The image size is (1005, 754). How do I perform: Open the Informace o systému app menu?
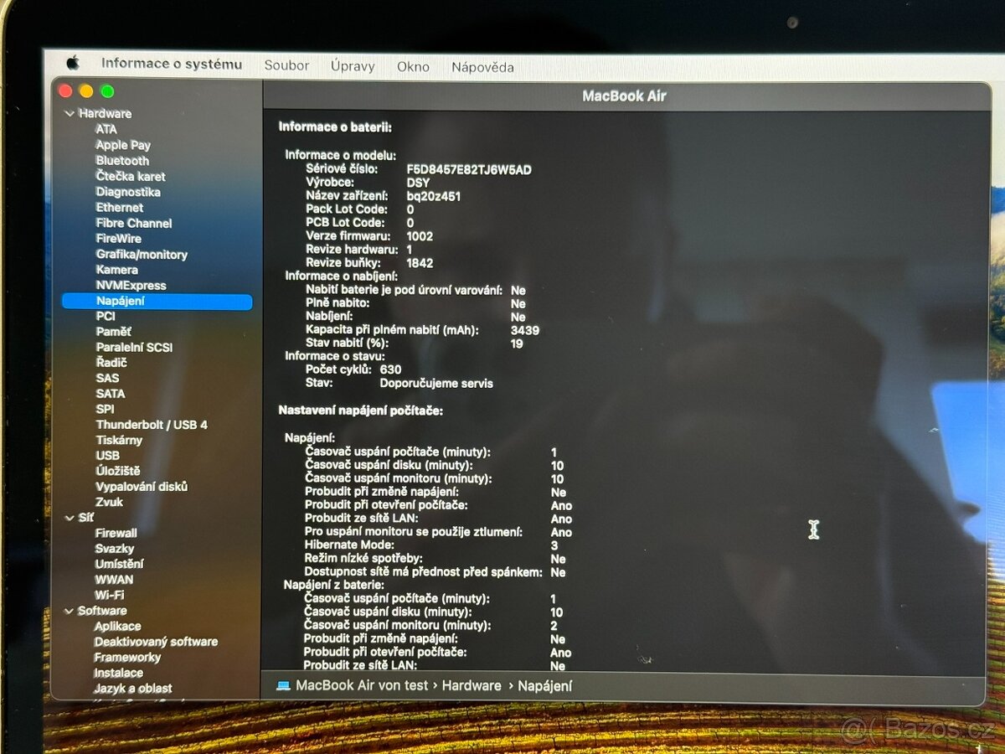(x=172, y=64)
